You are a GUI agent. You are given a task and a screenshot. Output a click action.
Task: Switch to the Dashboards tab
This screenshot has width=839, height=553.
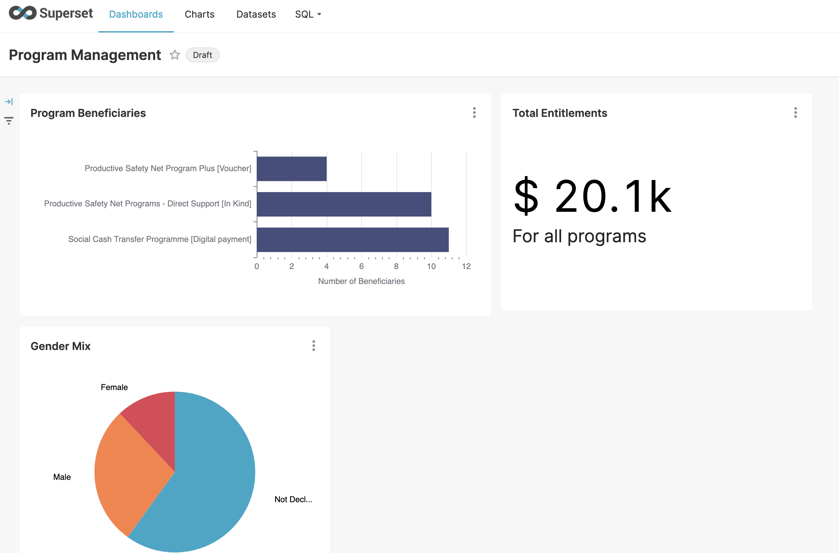[136, 14]
